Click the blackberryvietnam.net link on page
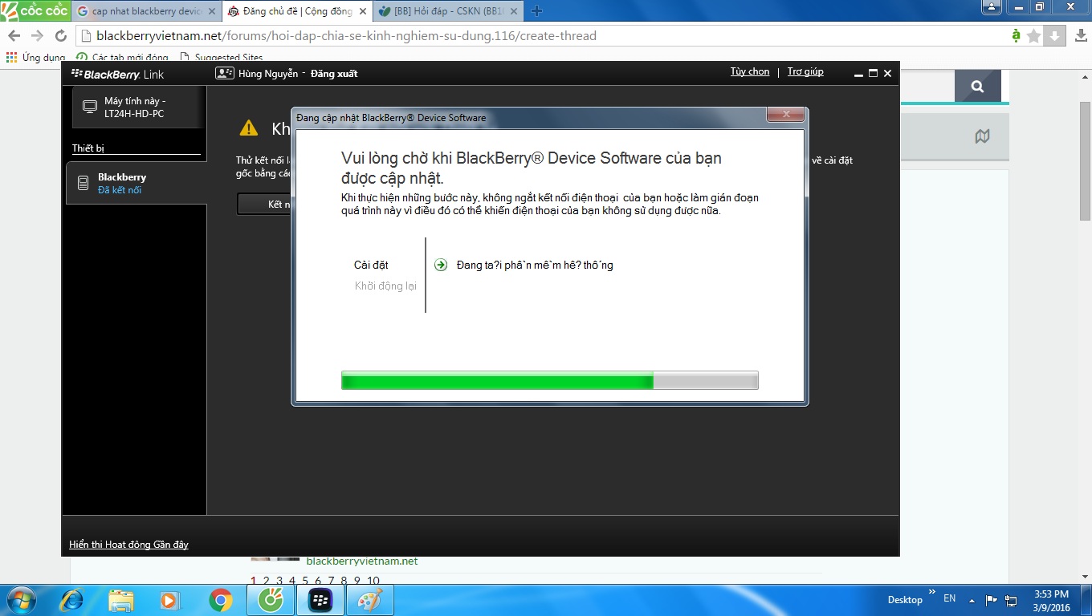 362,561
